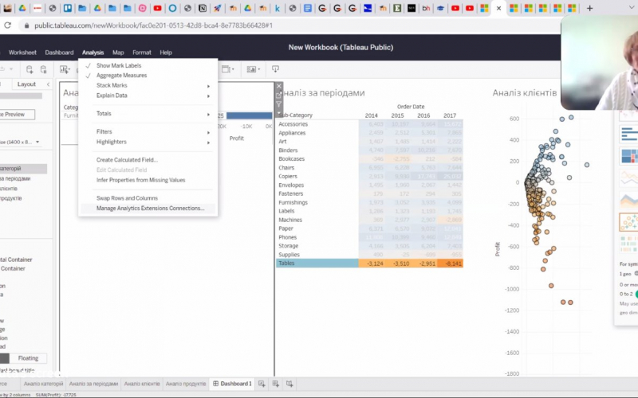Click the New Data Source toolbar icon
Image resolution: width=638 pixels, height=398 pixels.
point(30,69)
